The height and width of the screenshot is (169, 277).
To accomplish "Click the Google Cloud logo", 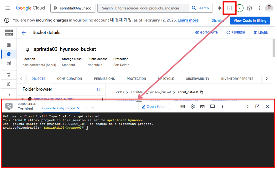I will pyautogui.click(x=30, y=8).
